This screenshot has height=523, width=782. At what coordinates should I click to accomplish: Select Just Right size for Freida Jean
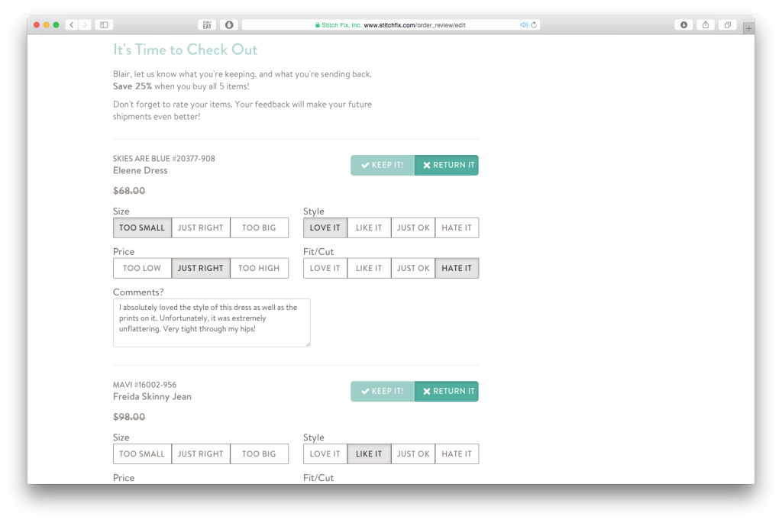(x=201, y=454)
